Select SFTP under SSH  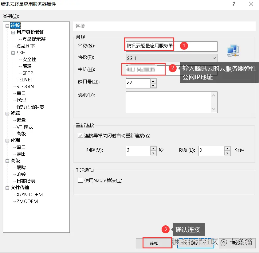[28, 73]
